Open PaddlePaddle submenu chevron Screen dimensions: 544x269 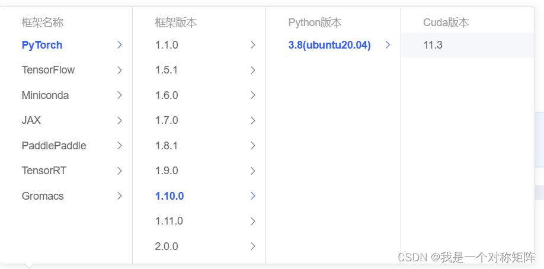[x=120, y=145]
